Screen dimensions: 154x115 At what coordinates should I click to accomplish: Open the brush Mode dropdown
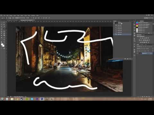(x=20, y=18)
